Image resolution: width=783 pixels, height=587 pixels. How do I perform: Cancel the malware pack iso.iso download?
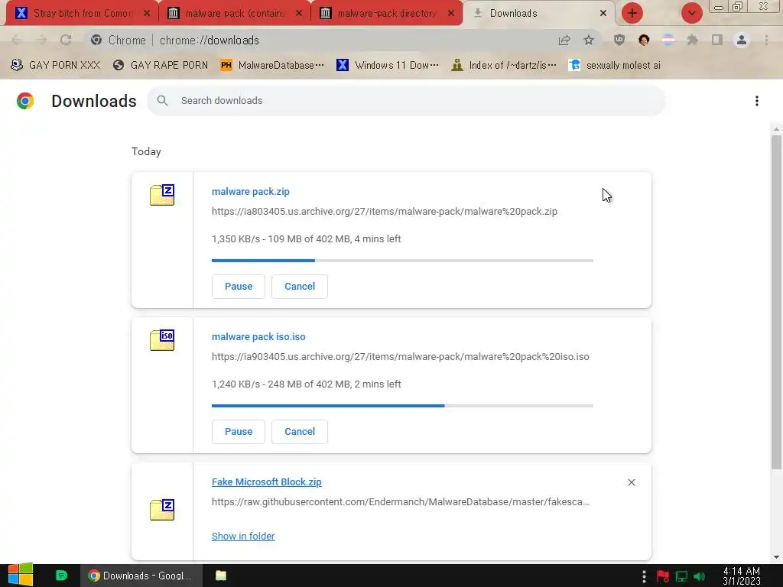coord(300,432)
